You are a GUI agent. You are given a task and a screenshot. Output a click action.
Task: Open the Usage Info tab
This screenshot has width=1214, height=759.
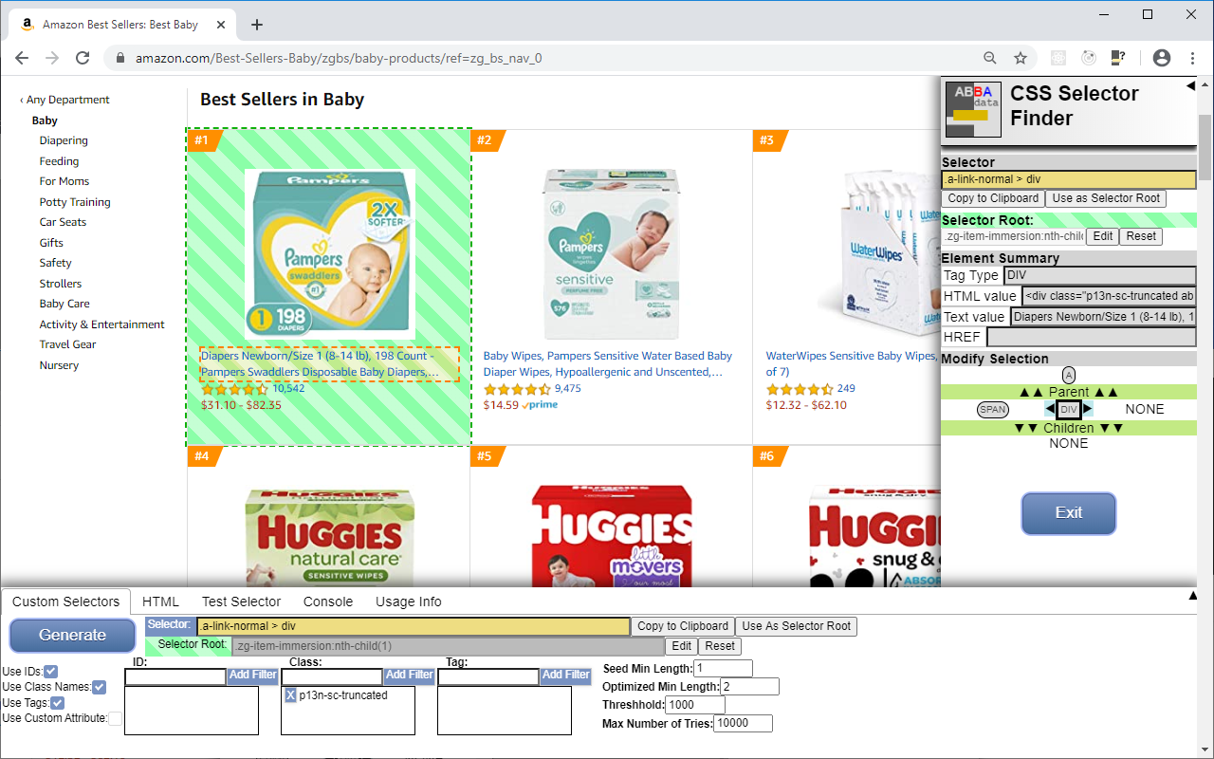click(x=408, y=602)
